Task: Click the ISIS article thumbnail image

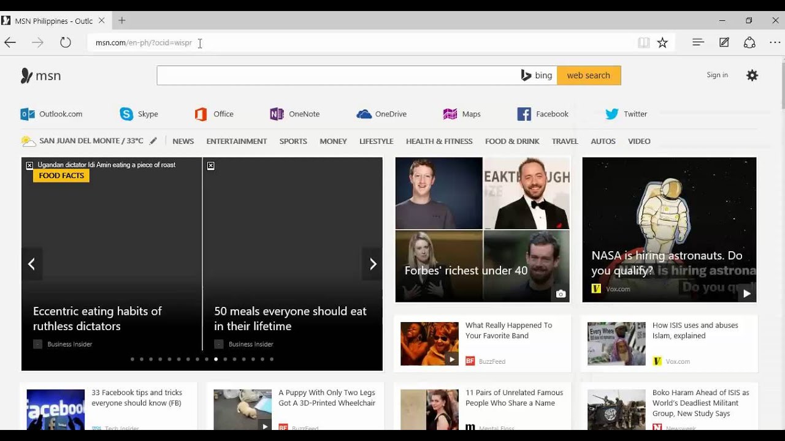Action: pyautogui.click(x=616, y=344)
